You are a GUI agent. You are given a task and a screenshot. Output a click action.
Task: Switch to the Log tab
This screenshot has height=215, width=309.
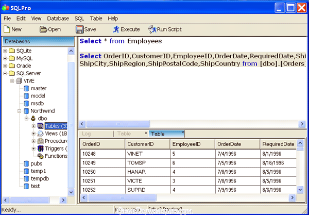[x=96, y=134]
